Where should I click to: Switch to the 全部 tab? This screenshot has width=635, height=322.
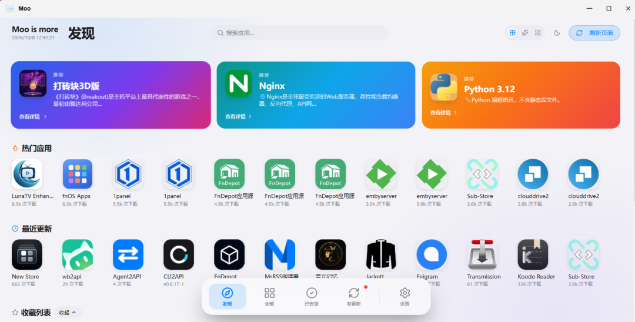click(269, 297)
